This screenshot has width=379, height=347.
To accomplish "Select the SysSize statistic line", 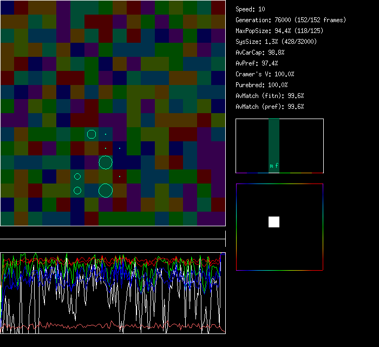I will [x=276, y=42].
